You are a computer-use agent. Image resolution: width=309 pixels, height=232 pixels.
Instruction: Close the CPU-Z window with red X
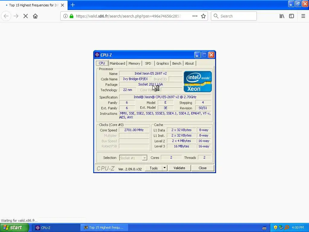(x=211, y=55)
